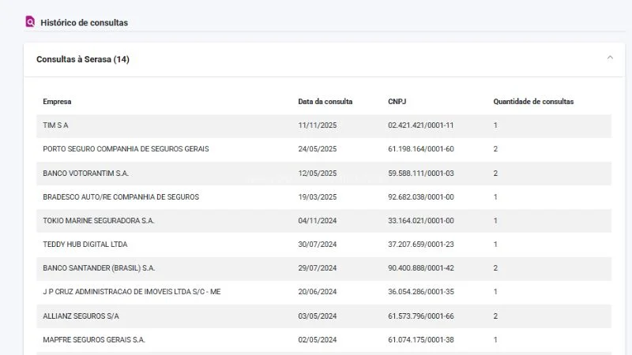Select J P CRUZ ADMINISTRACAO DE IMOVEIS row
Screen dimensions: 632x355
coord(324,292)
